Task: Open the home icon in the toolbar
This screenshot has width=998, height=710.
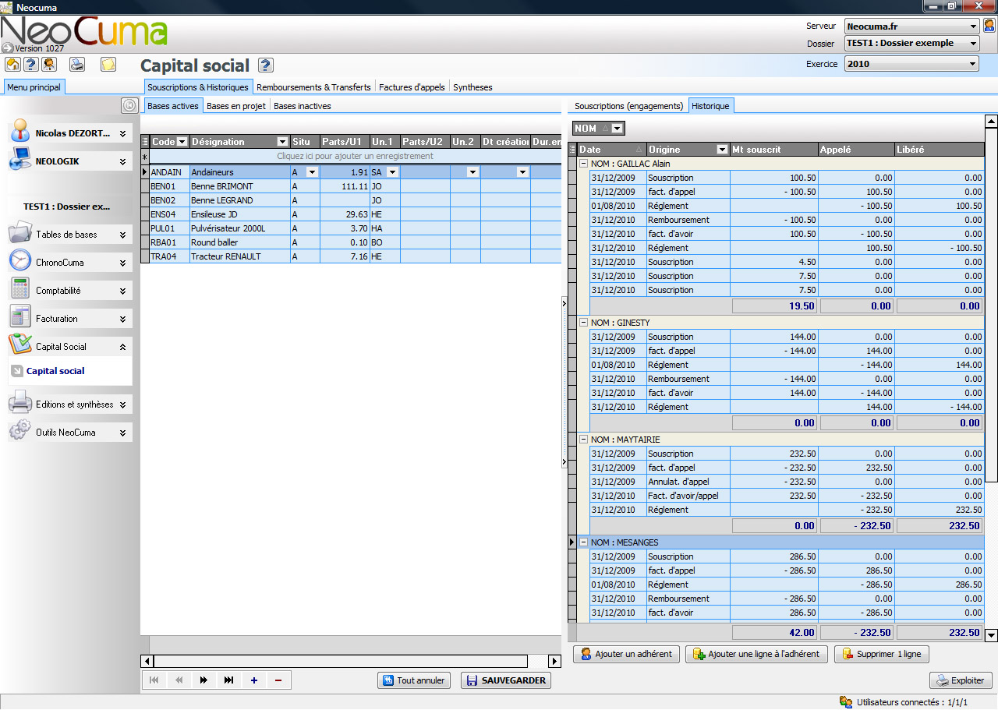Action: point(12,65)
